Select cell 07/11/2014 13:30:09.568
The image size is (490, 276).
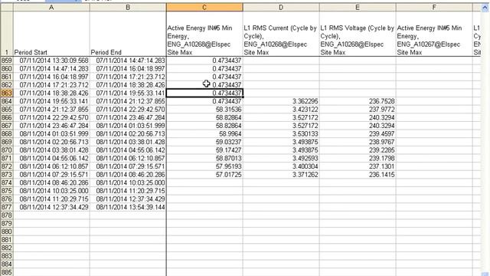click(51, 61)
